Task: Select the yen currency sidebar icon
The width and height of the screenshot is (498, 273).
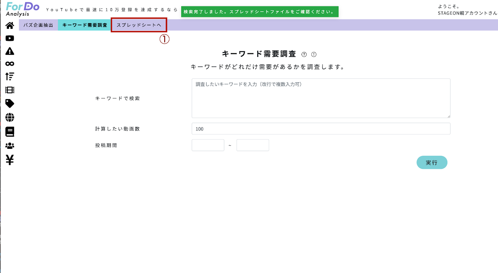Action: point(10,160)
